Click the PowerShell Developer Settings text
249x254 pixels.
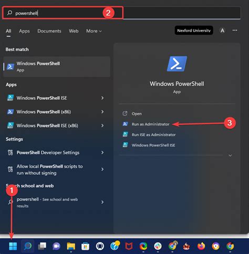click(x=48, y=153)
